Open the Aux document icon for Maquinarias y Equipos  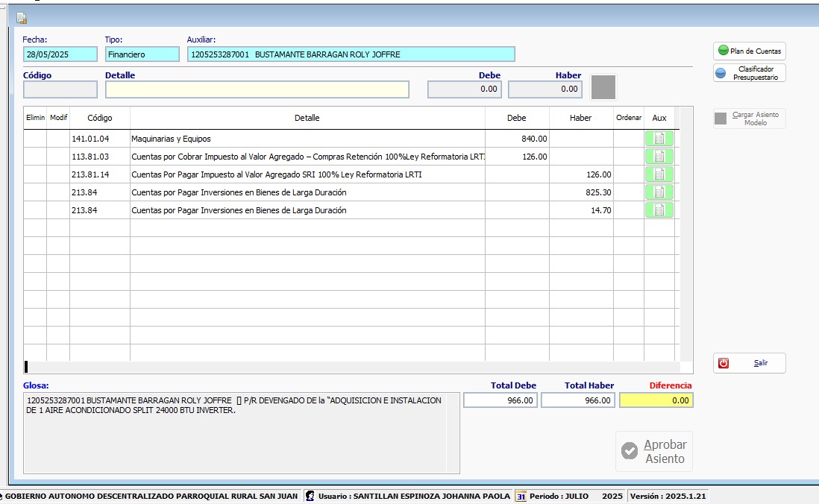659,139
